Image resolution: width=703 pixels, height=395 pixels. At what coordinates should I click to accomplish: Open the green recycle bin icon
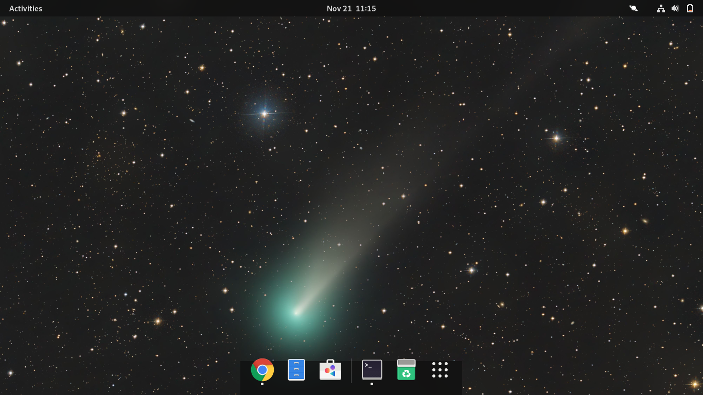(x=406, y=370)
